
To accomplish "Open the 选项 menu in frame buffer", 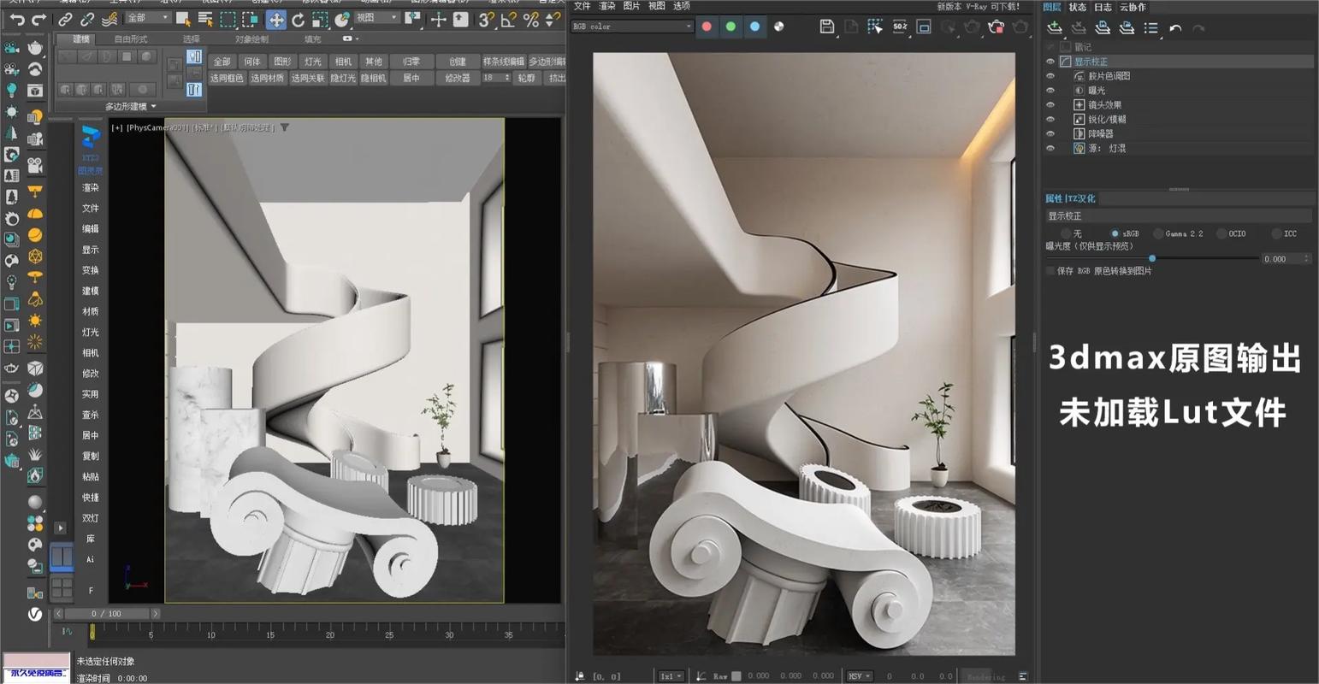I will point(682,6).
